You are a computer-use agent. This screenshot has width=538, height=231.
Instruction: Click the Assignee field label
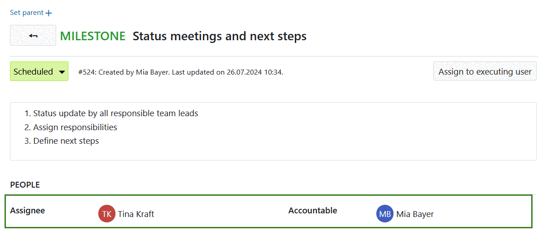pos(28,211)
